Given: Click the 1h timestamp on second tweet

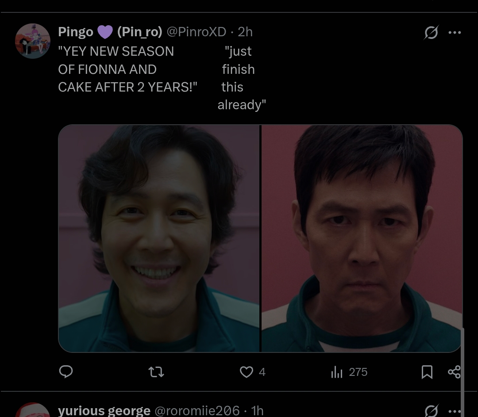Looking at the screenshot, I should coord(257,411).
